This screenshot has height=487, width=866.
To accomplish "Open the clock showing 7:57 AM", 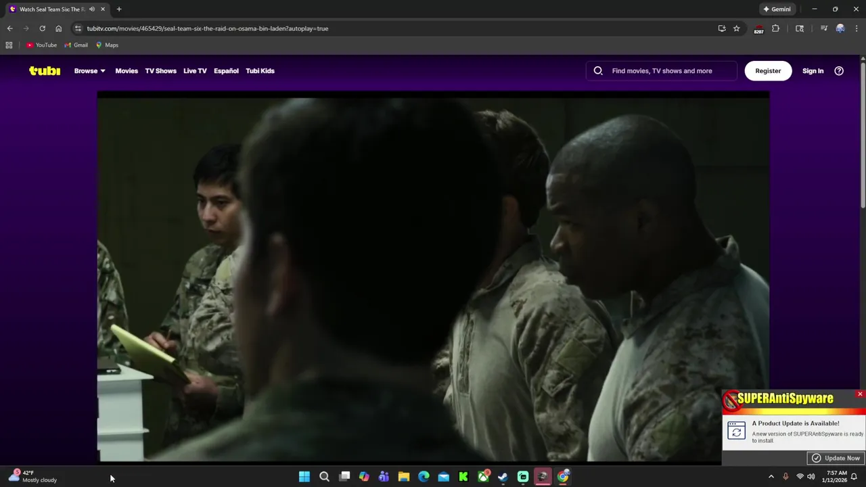I will pos(834,477).
